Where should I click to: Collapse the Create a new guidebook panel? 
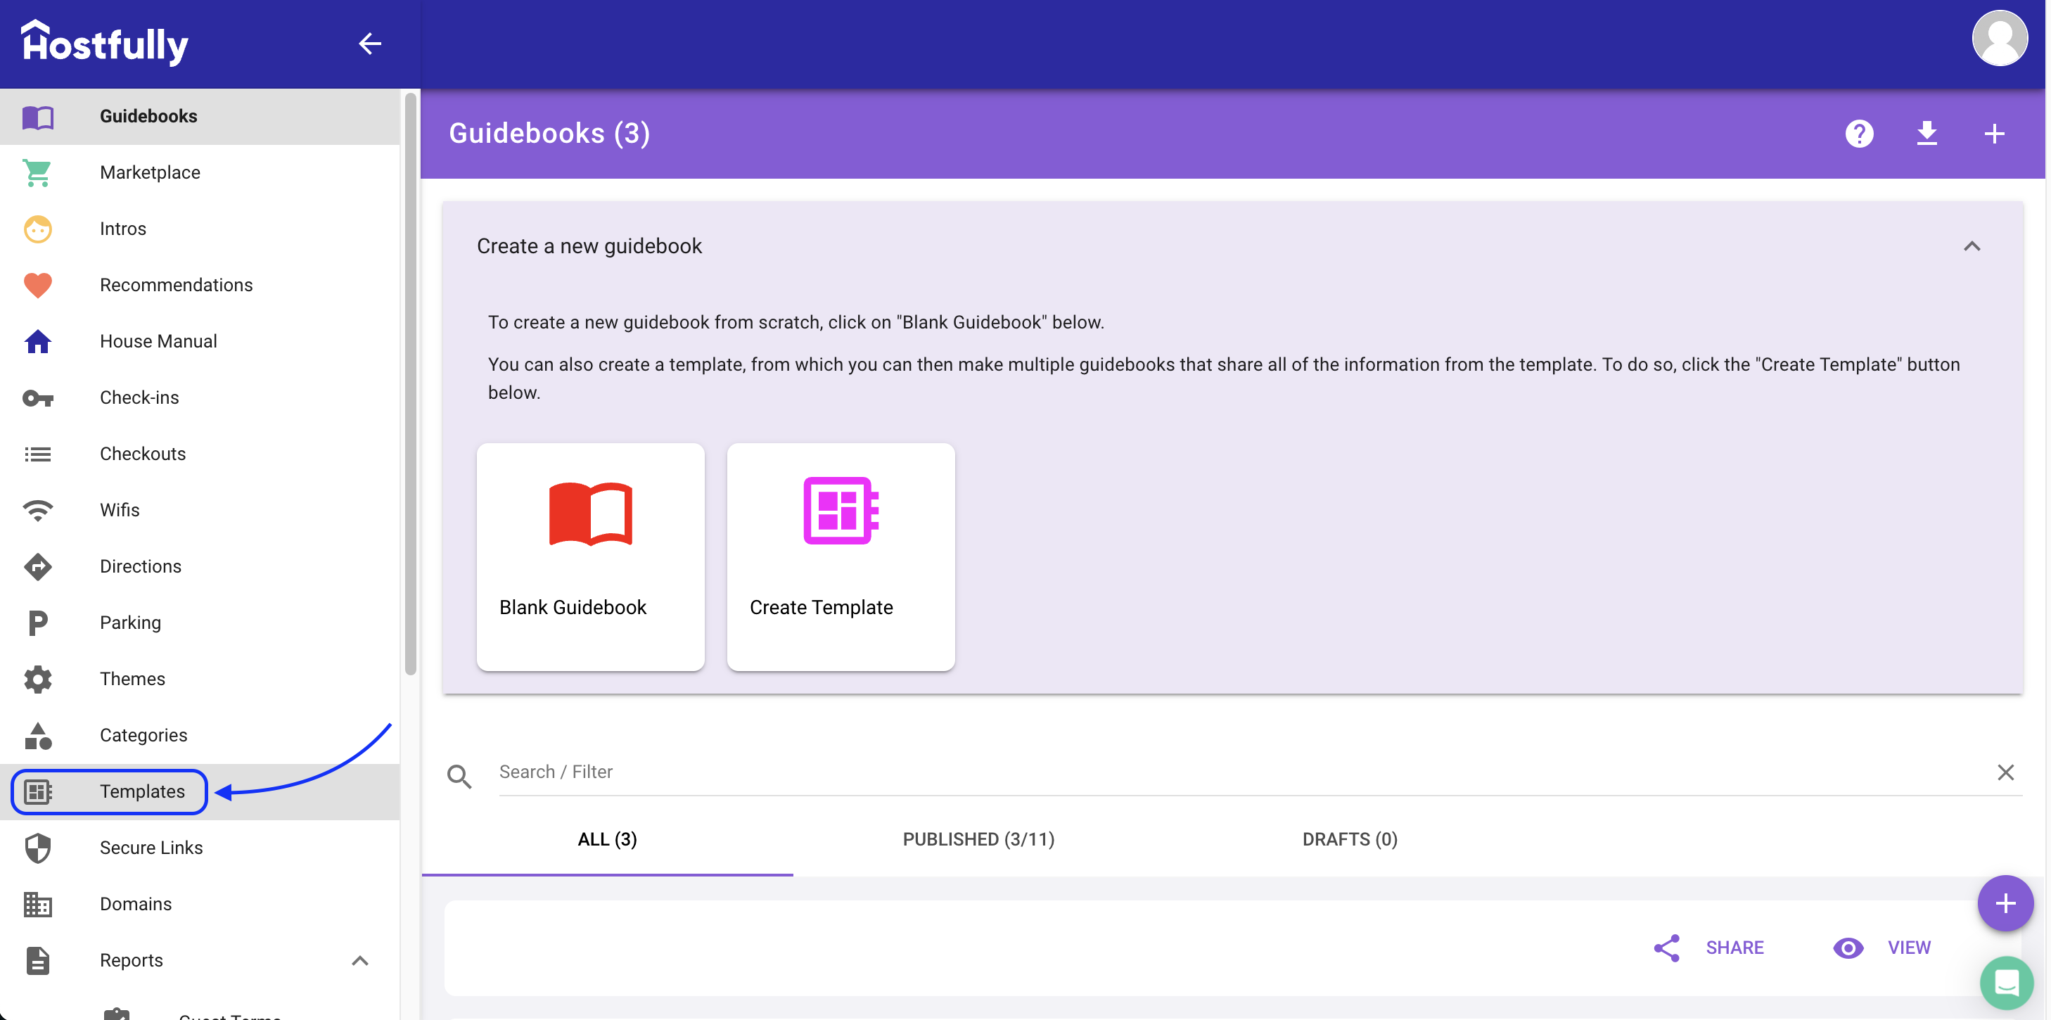coord(1971,246)
